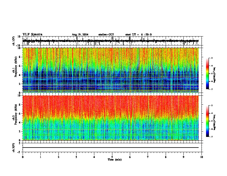The height and width of the screenshot is (176, 227).
Task: Click the ch.1 voltage waveform trace
Action: pos(111,41)
